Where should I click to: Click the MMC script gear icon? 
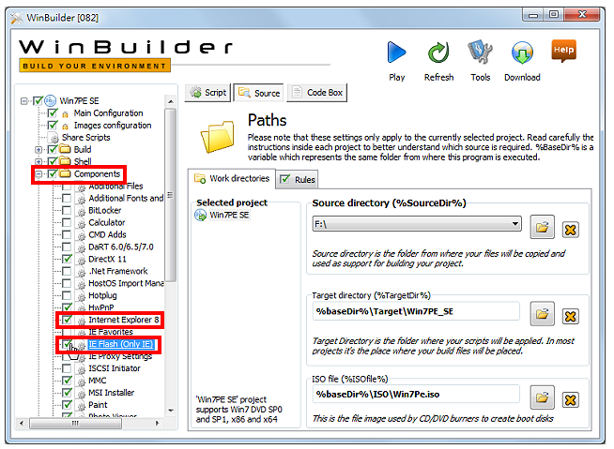[x=81, y=382]
